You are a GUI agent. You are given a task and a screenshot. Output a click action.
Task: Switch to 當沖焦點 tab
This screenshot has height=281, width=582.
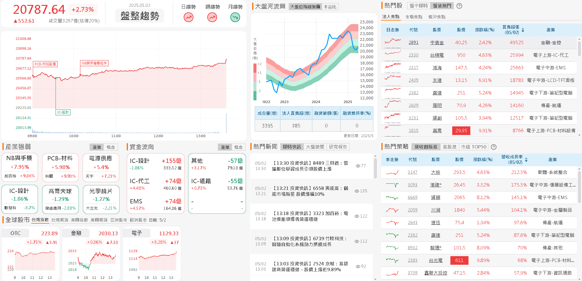click(x=437, y=17)
